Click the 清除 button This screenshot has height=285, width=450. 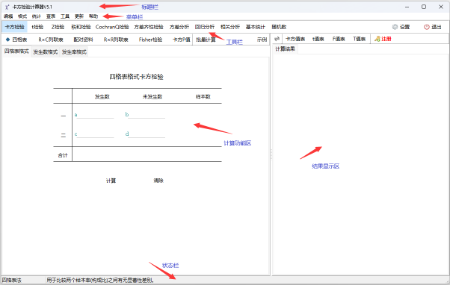tap(158, 181)
